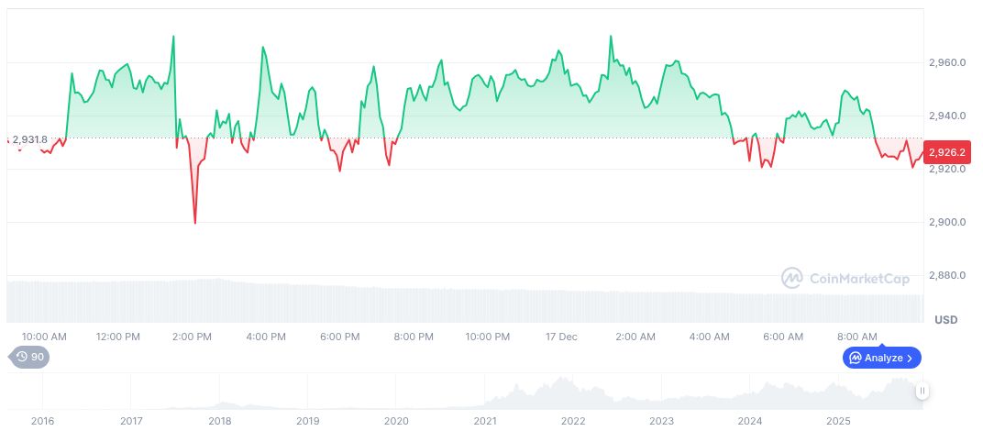This screenshot has height=431, width=983.
Task: Jump to 2020 on the overview timeline
Action: click(x=396, y=420)
